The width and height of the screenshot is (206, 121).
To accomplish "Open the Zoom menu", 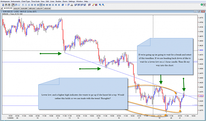I will pyautogui.click(x=65, y=1).
